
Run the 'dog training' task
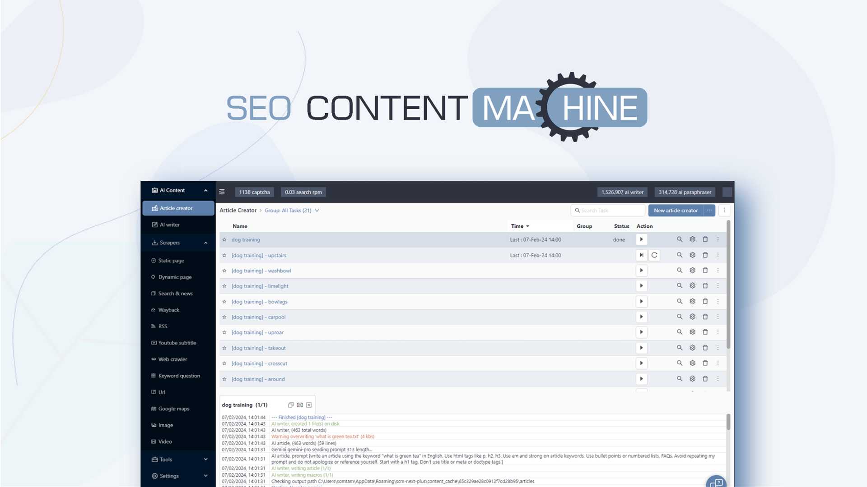point(641,239)
